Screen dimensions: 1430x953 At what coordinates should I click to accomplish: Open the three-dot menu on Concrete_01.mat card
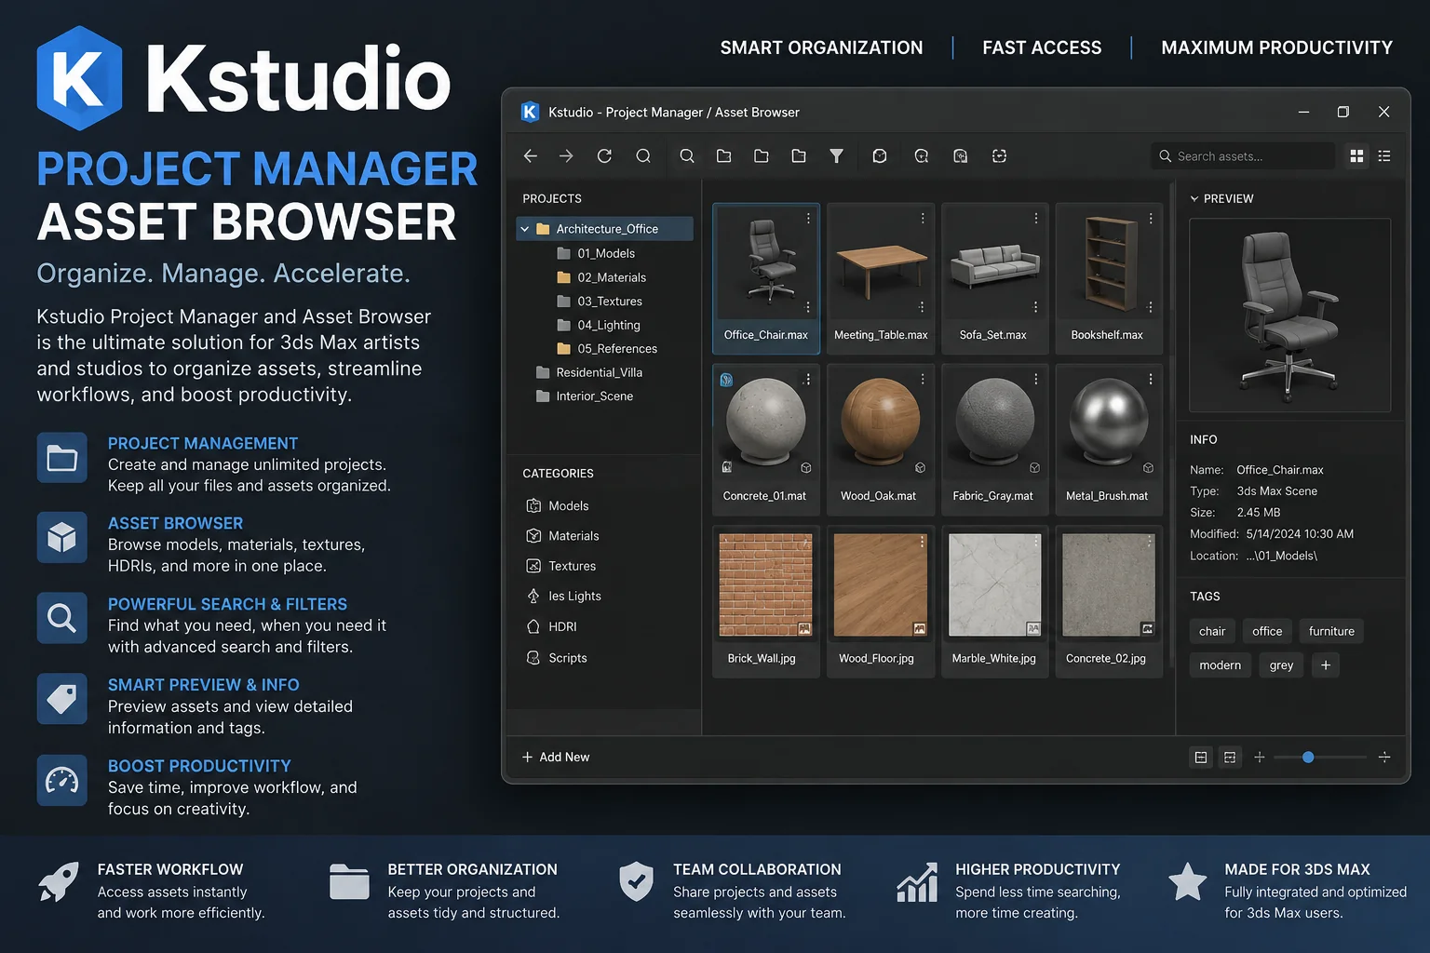(808, 379)
